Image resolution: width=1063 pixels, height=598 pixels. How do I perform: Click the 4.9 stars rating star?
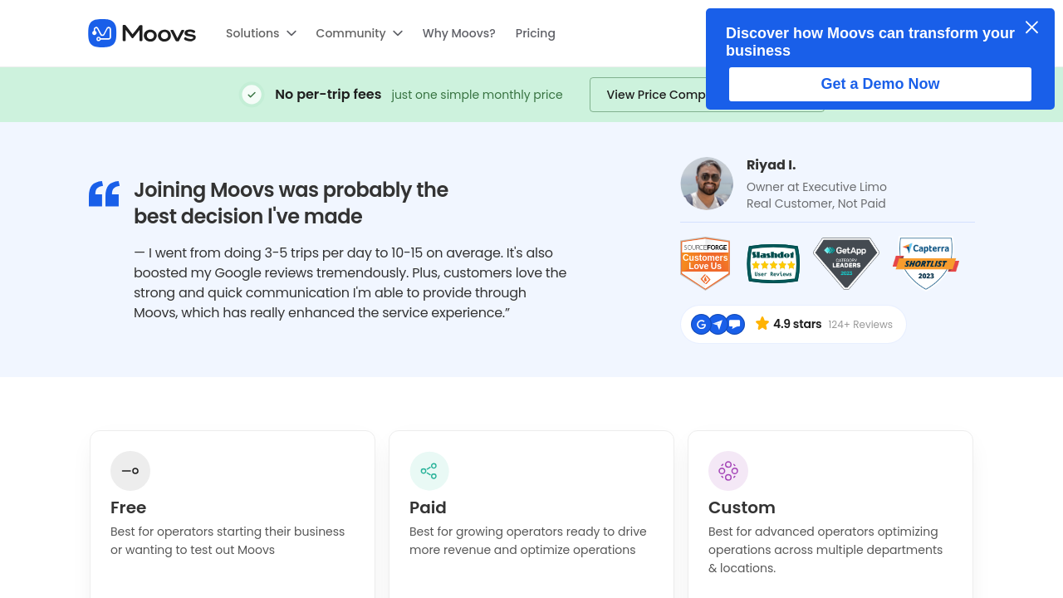coord(762,324)
